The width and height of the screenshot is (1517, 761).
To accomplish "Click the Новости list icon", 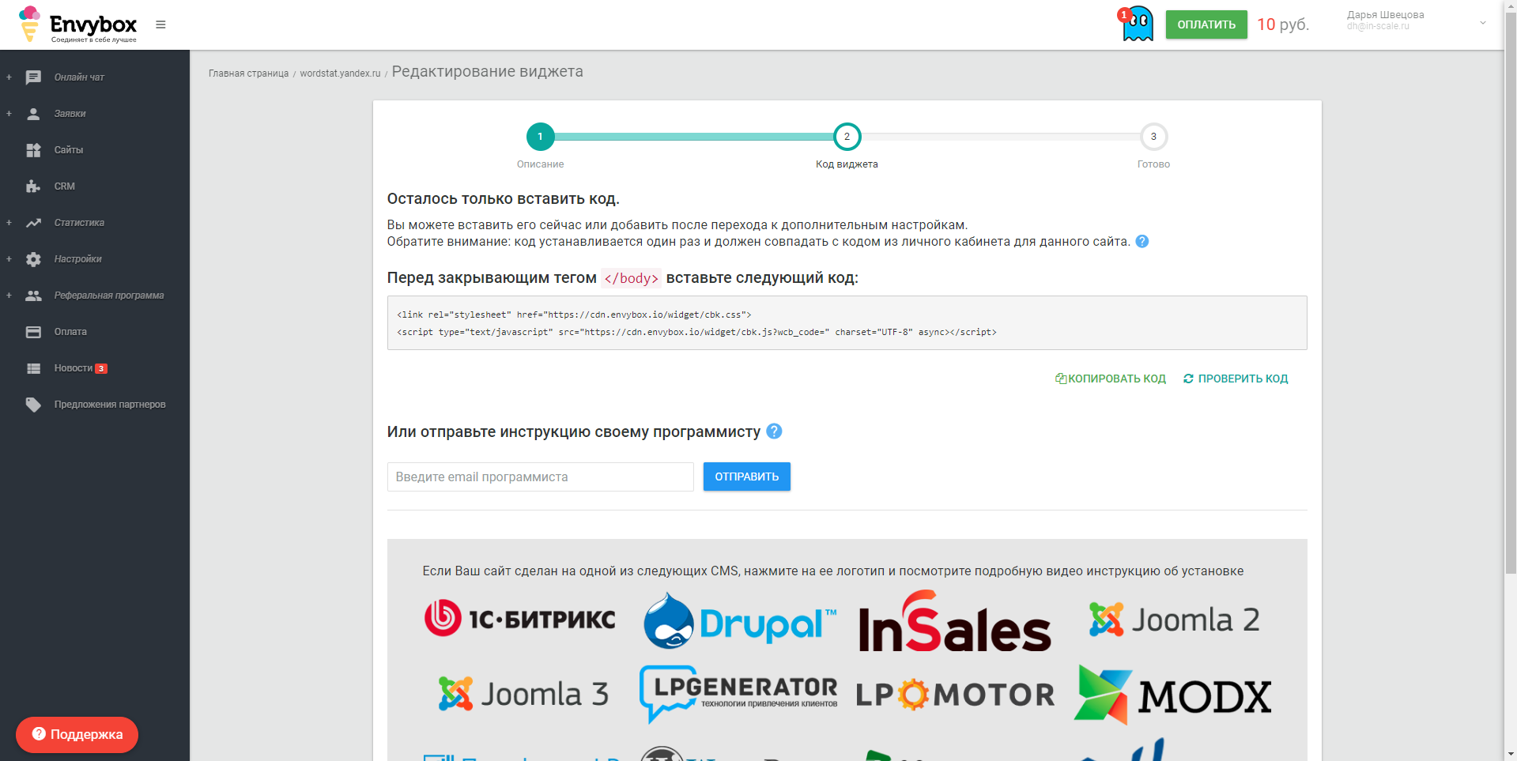I will click(x=33, y=368).
